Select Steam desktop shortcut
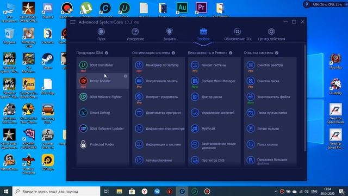The width and height of the screenshot is (348, 196). (48, 61)
